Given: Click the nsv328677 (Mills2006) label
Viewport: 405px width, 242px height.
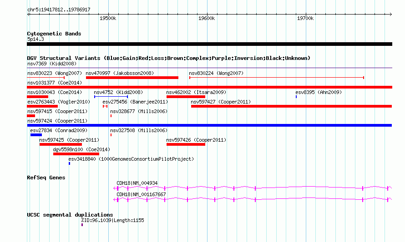Looking at the screenshot, I should point(139,111).
